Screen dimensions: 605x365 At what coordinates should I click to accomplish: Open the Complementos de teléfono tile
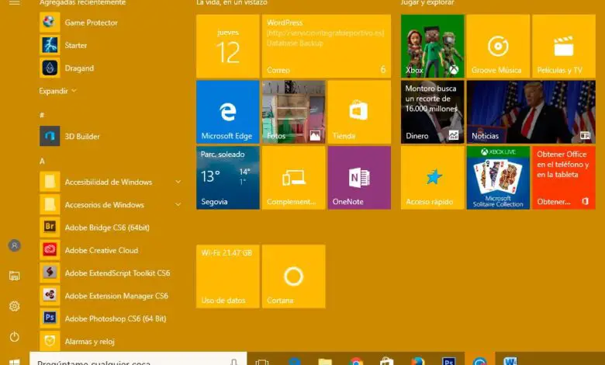click(x=294, y=178)
